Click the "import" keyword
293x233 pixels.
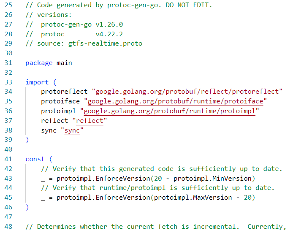click(37, 82)
